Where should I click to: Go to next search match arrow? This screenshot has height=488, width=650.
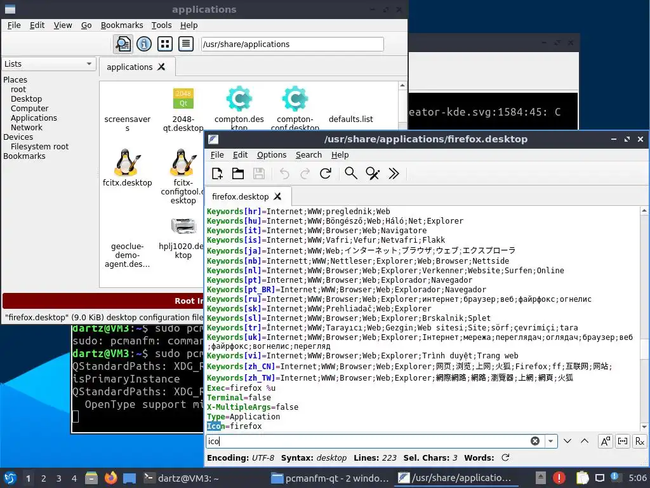pos(567,441)
